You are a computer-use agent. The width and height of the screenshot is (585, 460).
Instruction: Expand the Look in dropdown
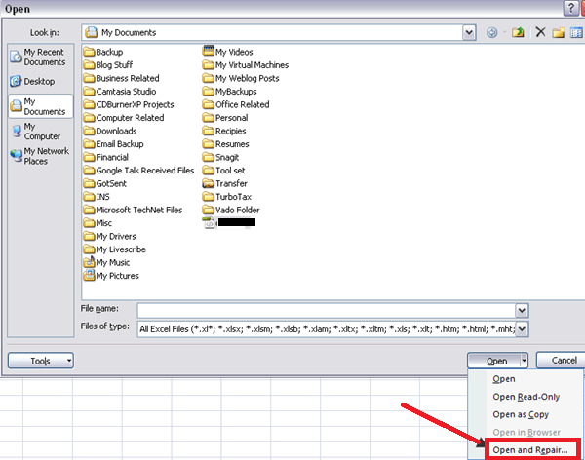469,32
